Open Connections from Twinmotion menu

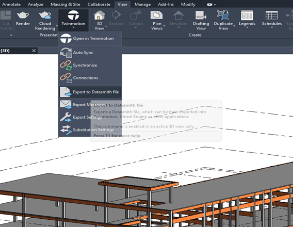tap(90, 78)
